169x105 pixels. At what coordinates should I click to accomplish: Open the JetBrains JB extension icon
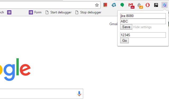pyautogui.click(x=156, y=5)
